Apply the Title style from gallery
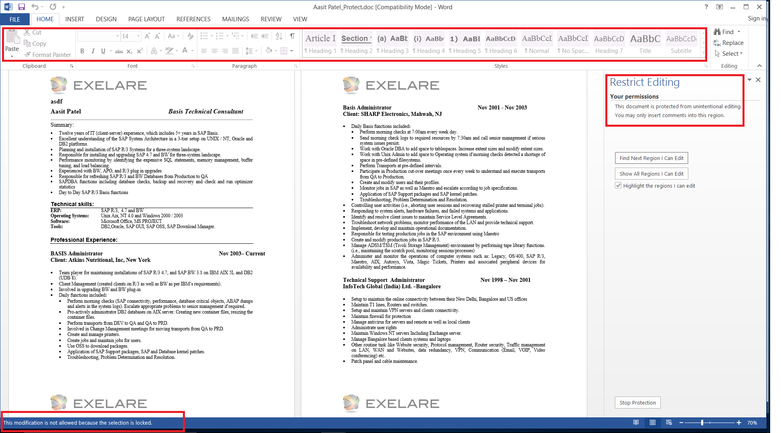Viewport: 781px width, 433px height. [645, 43]
